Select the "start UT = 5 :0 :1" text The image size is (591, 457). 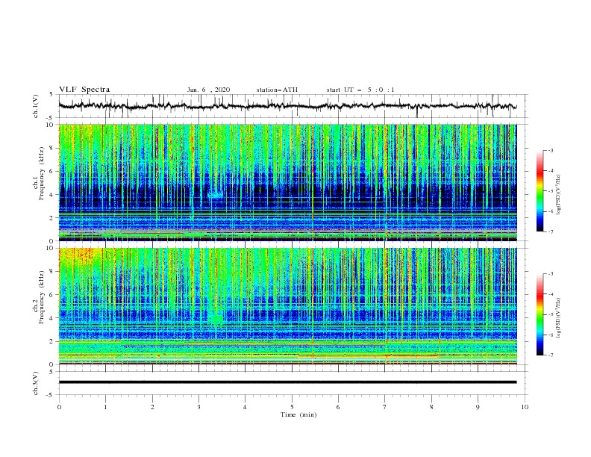360,90
